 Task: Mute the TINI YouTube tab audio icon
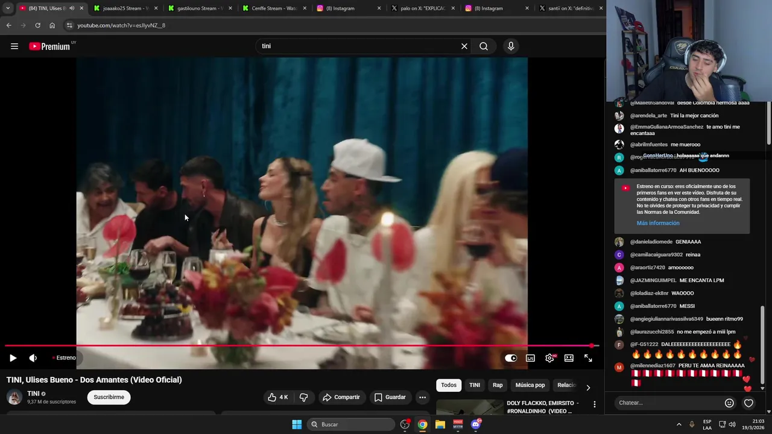[x=72, y=8]
